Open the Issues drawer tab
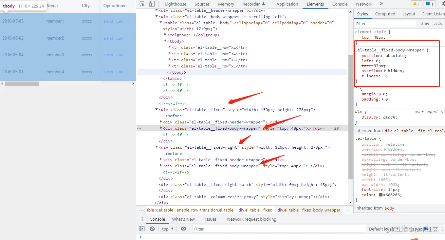This screenshot has width=445, height=240. pos(211,219)
